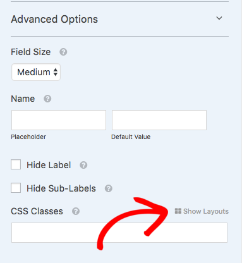
Task: Enable the Hide Sub-Labels checkbox
Action: (x=16, y=188)
